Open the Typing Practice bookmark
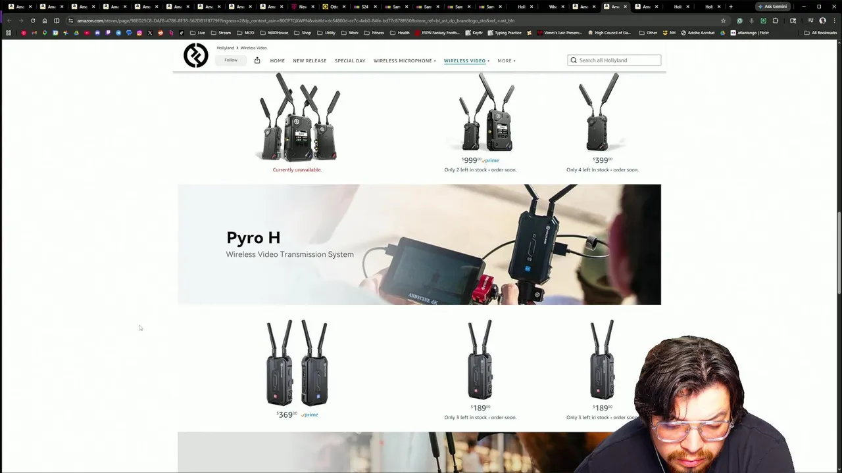 505,33
